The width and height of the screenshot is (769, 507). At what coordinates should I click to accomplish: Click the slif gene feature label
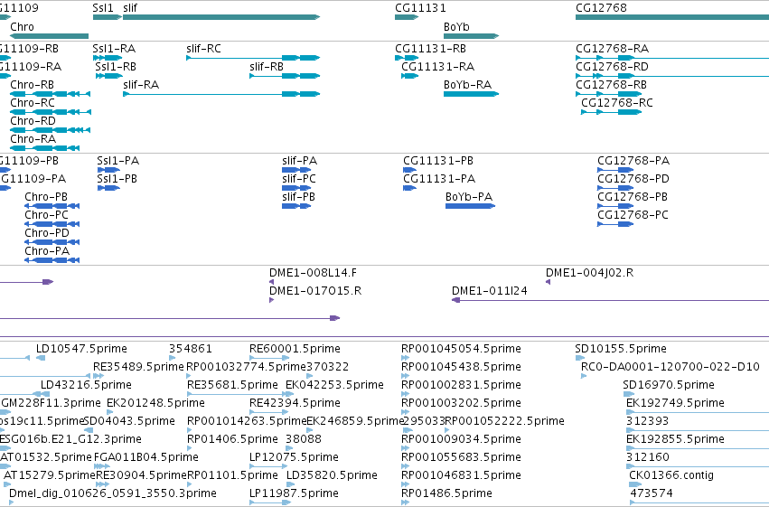point(130,8)
